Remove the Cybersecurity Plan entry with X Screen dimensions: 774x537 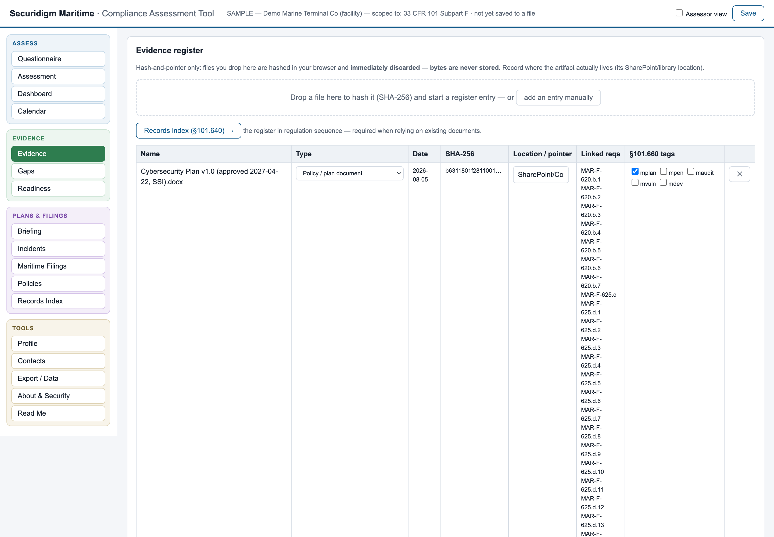[x=739, y=174]
